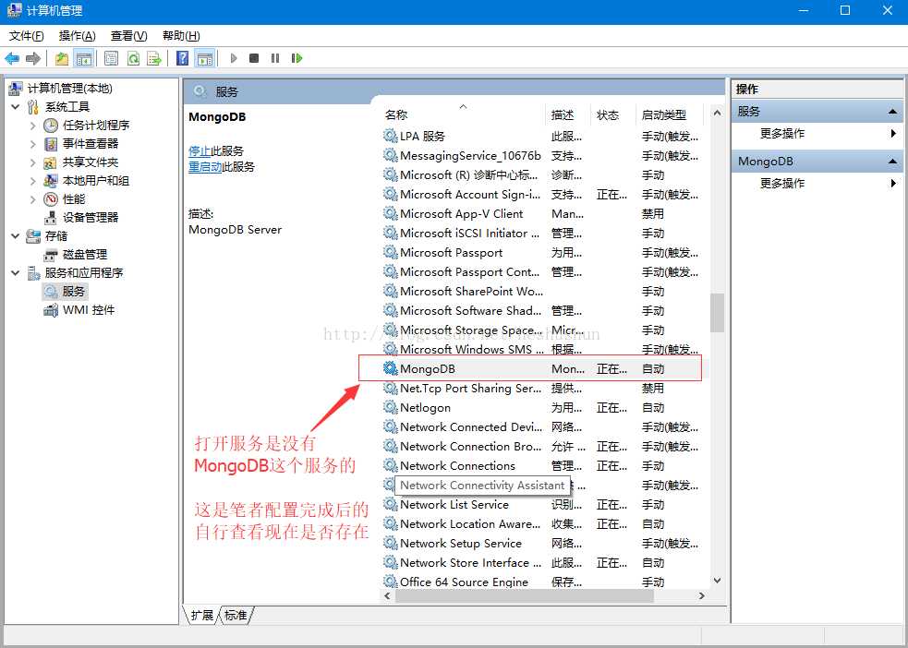Expand the 本地用户和组 node arrow
The height and width of the screenshot is (648, 908).
point(33,181)
